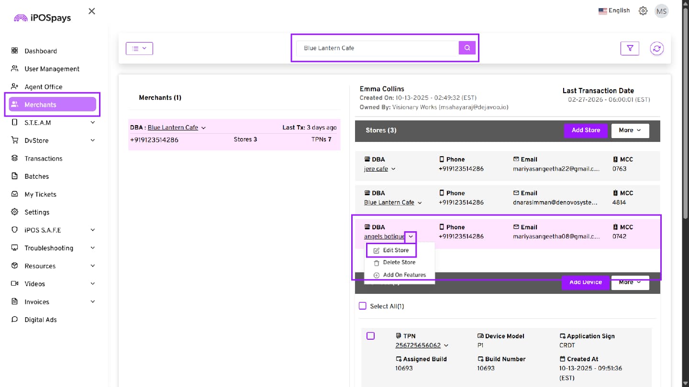
Task: Click the iPOSpays logo
Action: pyautogui.click(x=42, y=18)
